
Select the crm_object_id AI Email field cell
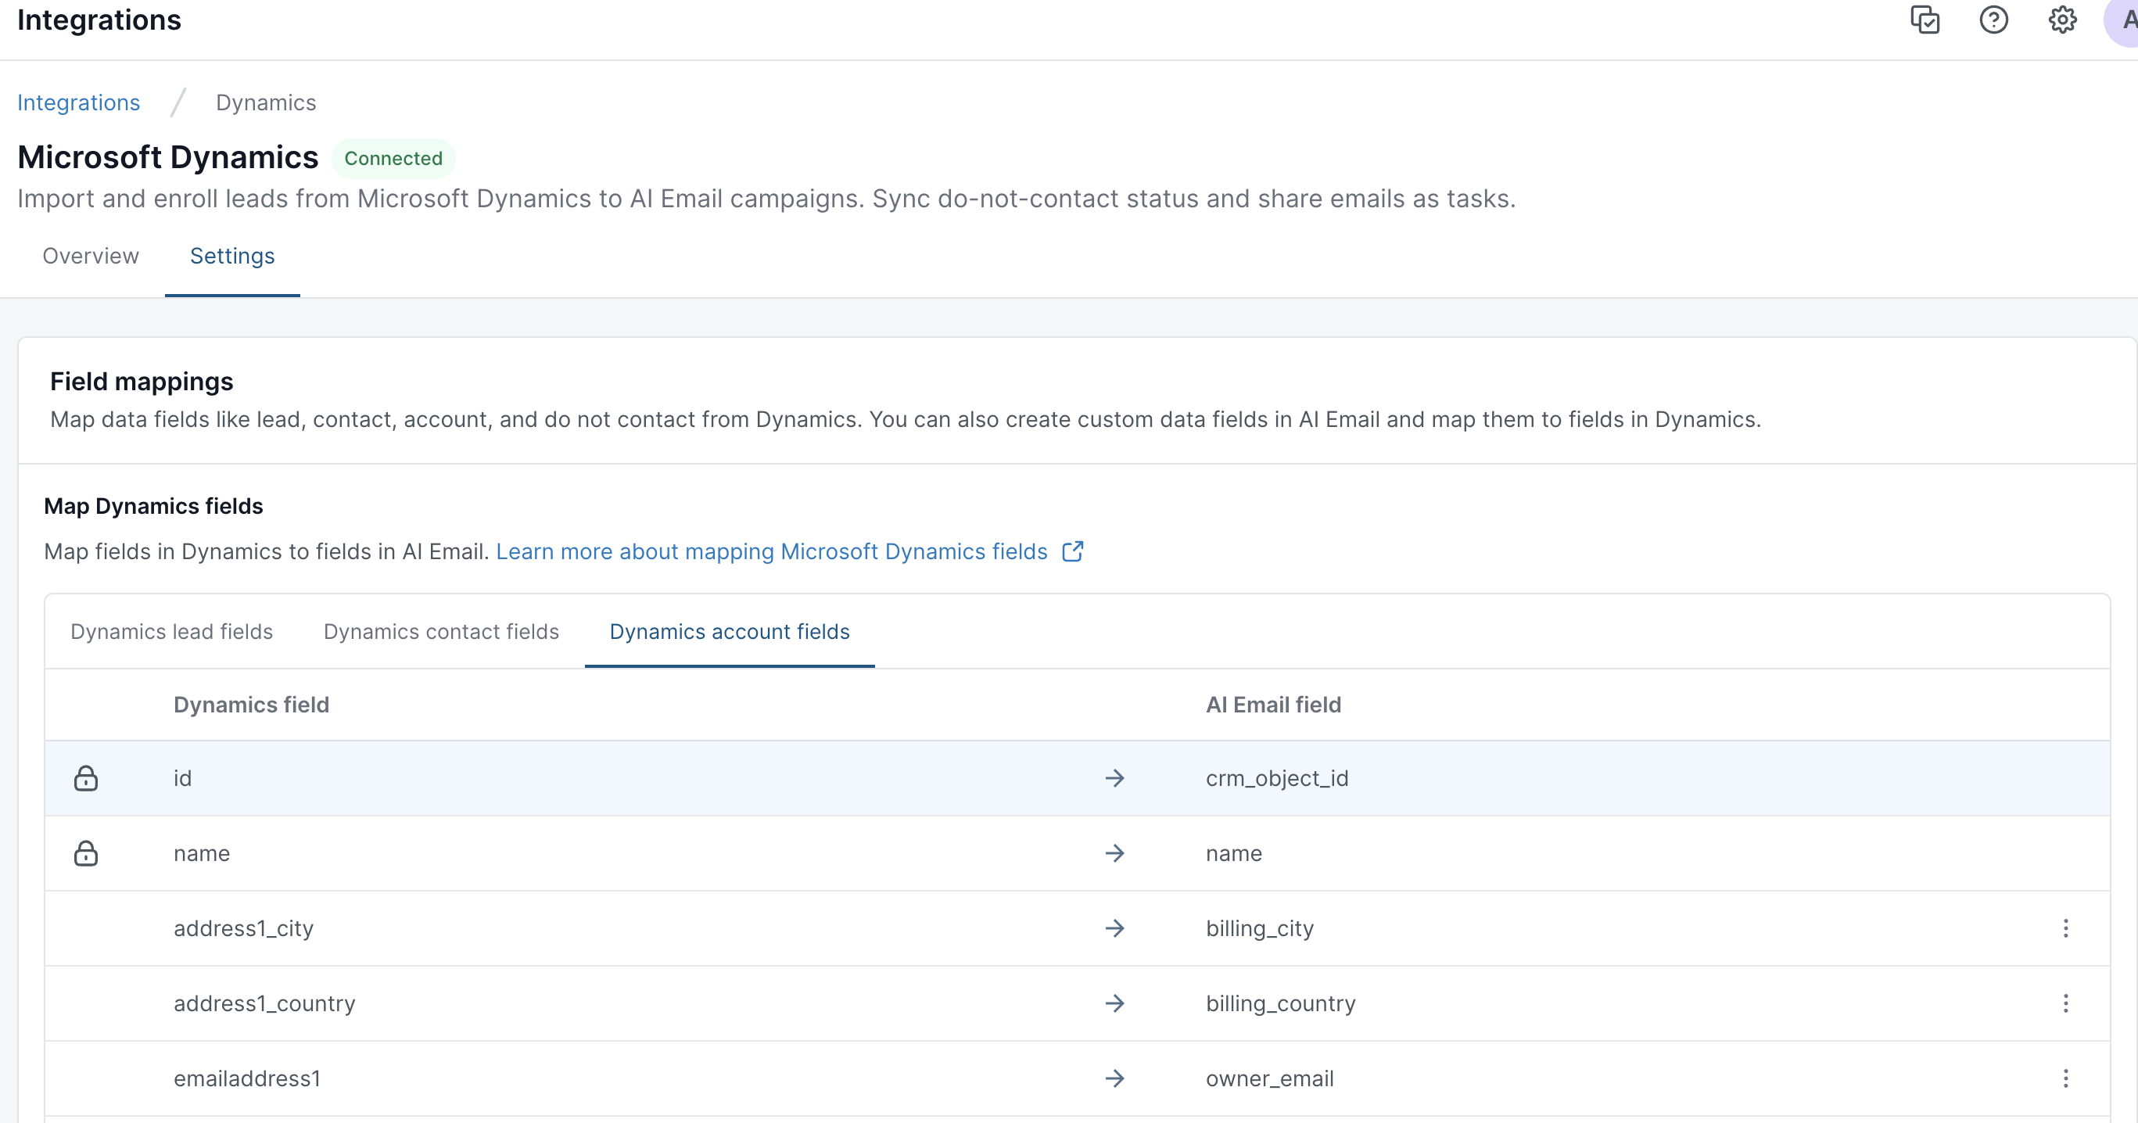(x=1277, y=779)
